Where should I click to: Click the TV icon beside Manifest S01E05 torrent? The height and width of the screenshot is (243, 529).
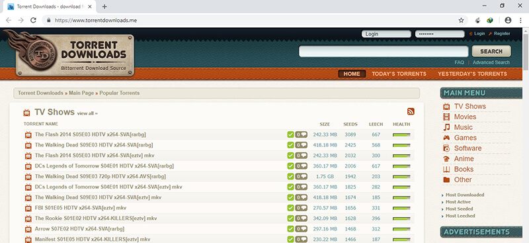click(x=28, y=240)
